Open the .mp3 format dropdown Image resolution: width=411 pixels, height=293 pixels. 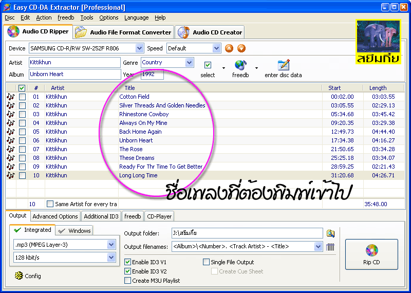pyautogui.click(x=111, y=245)
